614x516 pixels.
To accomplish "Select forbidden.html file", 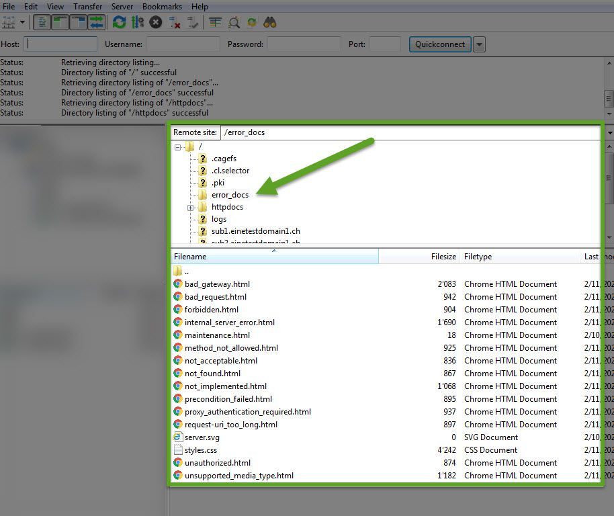I will 211,309.
